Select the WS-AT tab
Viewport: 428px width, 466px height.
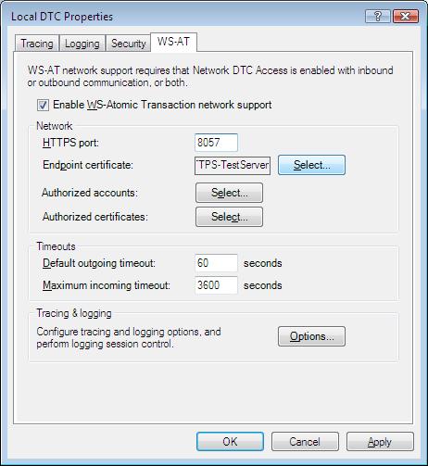[x=173, y=42]
